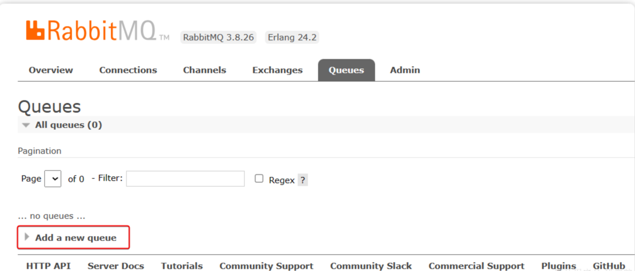Follow the Community Slack link
This screenshot has width=635, height=271.
pyautogui.click(x=371, y=266)
